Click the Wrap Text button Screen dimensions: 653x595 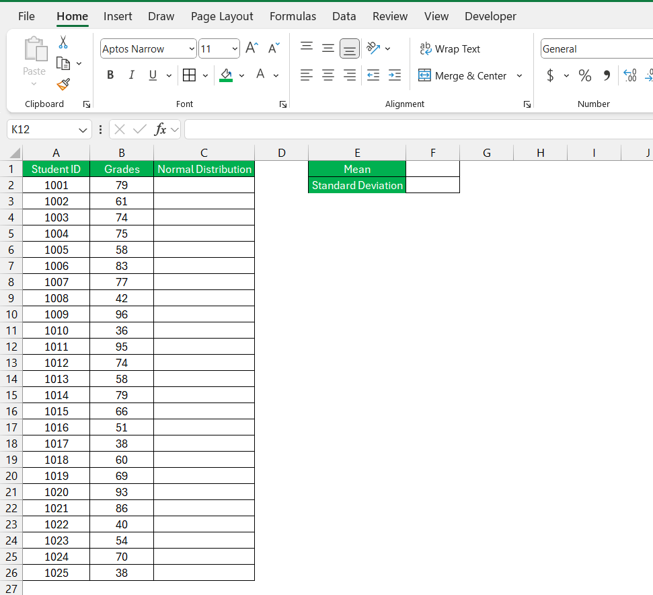[x=450, y=48]
